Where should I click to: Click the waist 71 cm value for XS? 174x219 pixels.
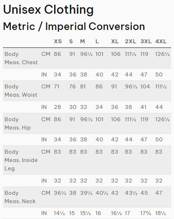click(57, 87)
